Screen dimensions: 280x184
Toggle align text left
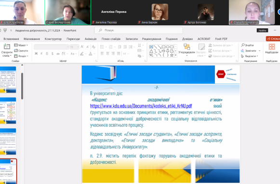[102, 53]
